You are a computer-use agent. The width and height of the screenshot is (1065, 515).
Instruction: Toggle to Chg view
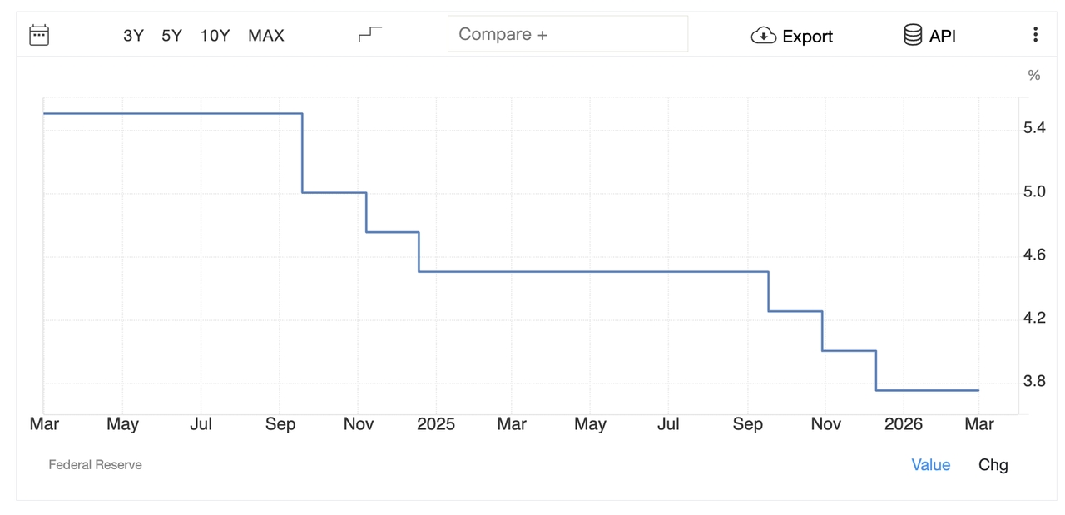993,464
